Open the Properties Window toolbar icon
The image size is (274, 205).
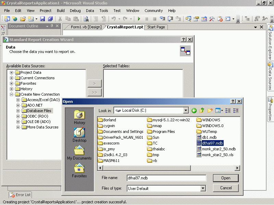196,19
